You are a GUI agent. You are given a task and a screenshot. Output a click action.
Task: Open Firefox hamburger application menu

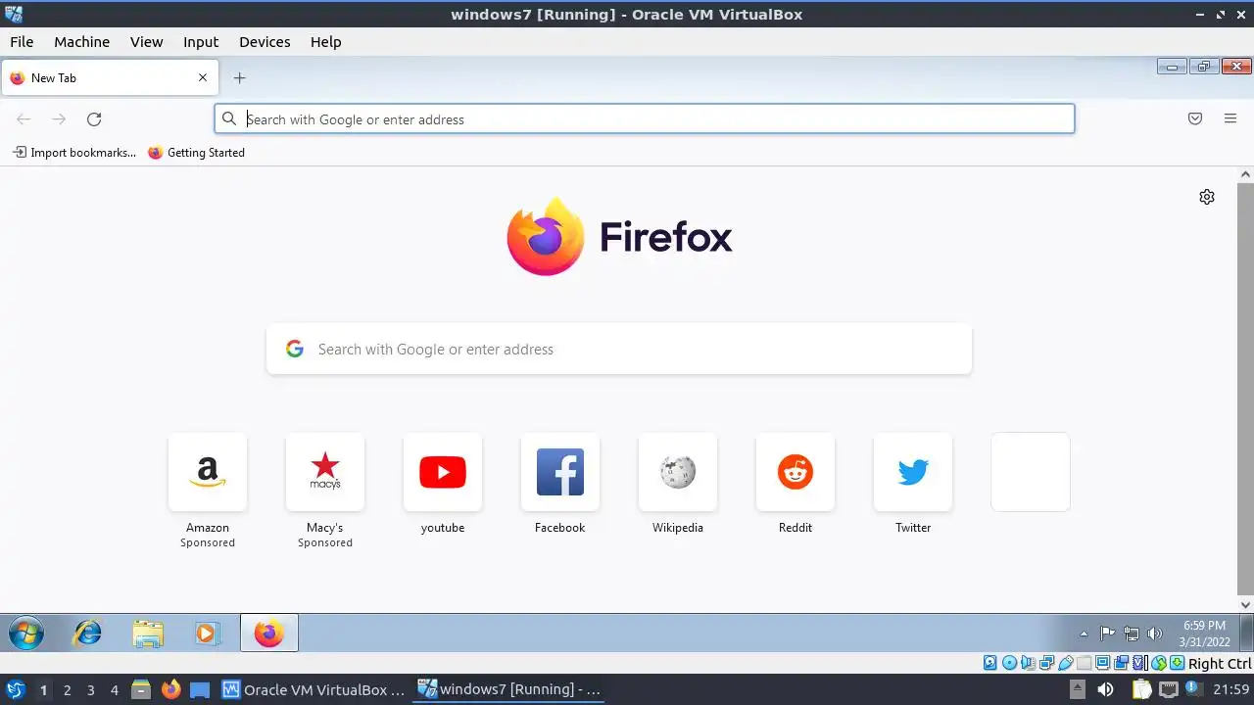[1230, 119]
